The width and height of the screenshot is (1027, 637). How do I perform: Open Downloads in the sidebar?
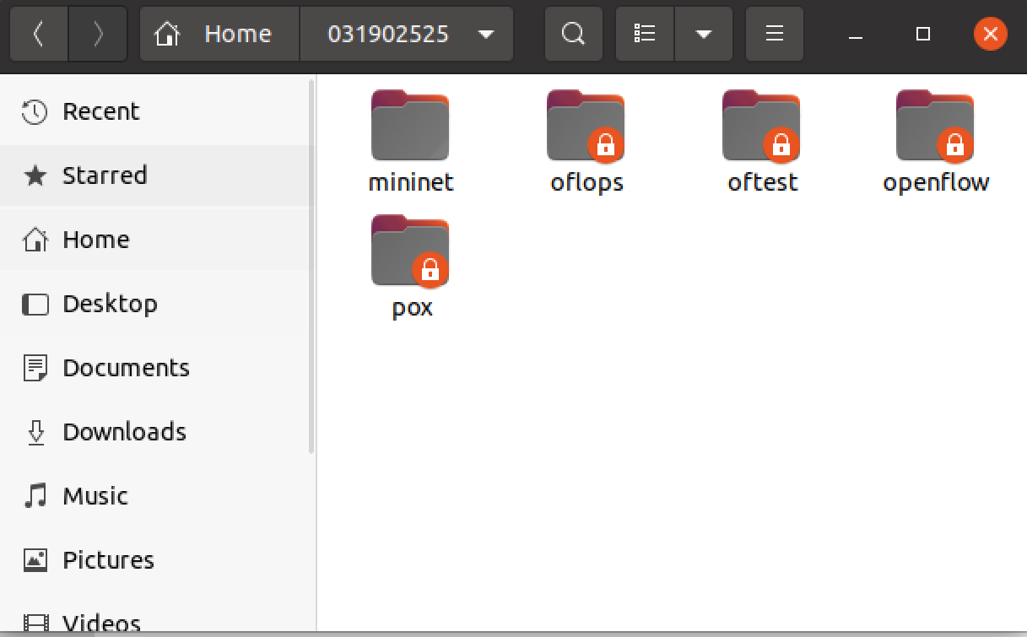tap(157, 432)
